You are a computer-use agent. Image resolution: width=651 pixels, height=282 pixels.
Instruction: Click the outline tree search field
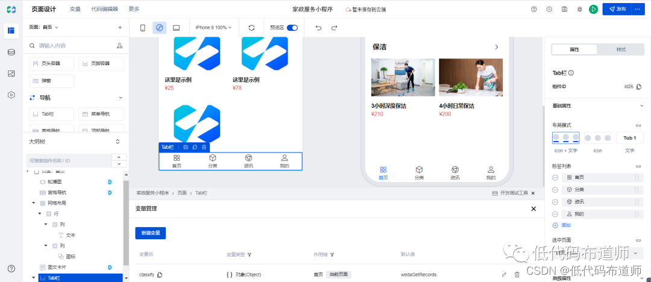point(69,160)
